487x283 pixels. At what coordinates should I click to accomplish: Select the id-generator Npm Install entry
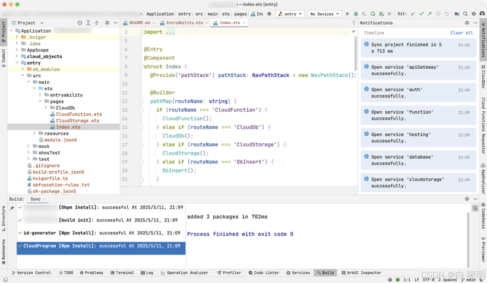[x=101, y=233]
